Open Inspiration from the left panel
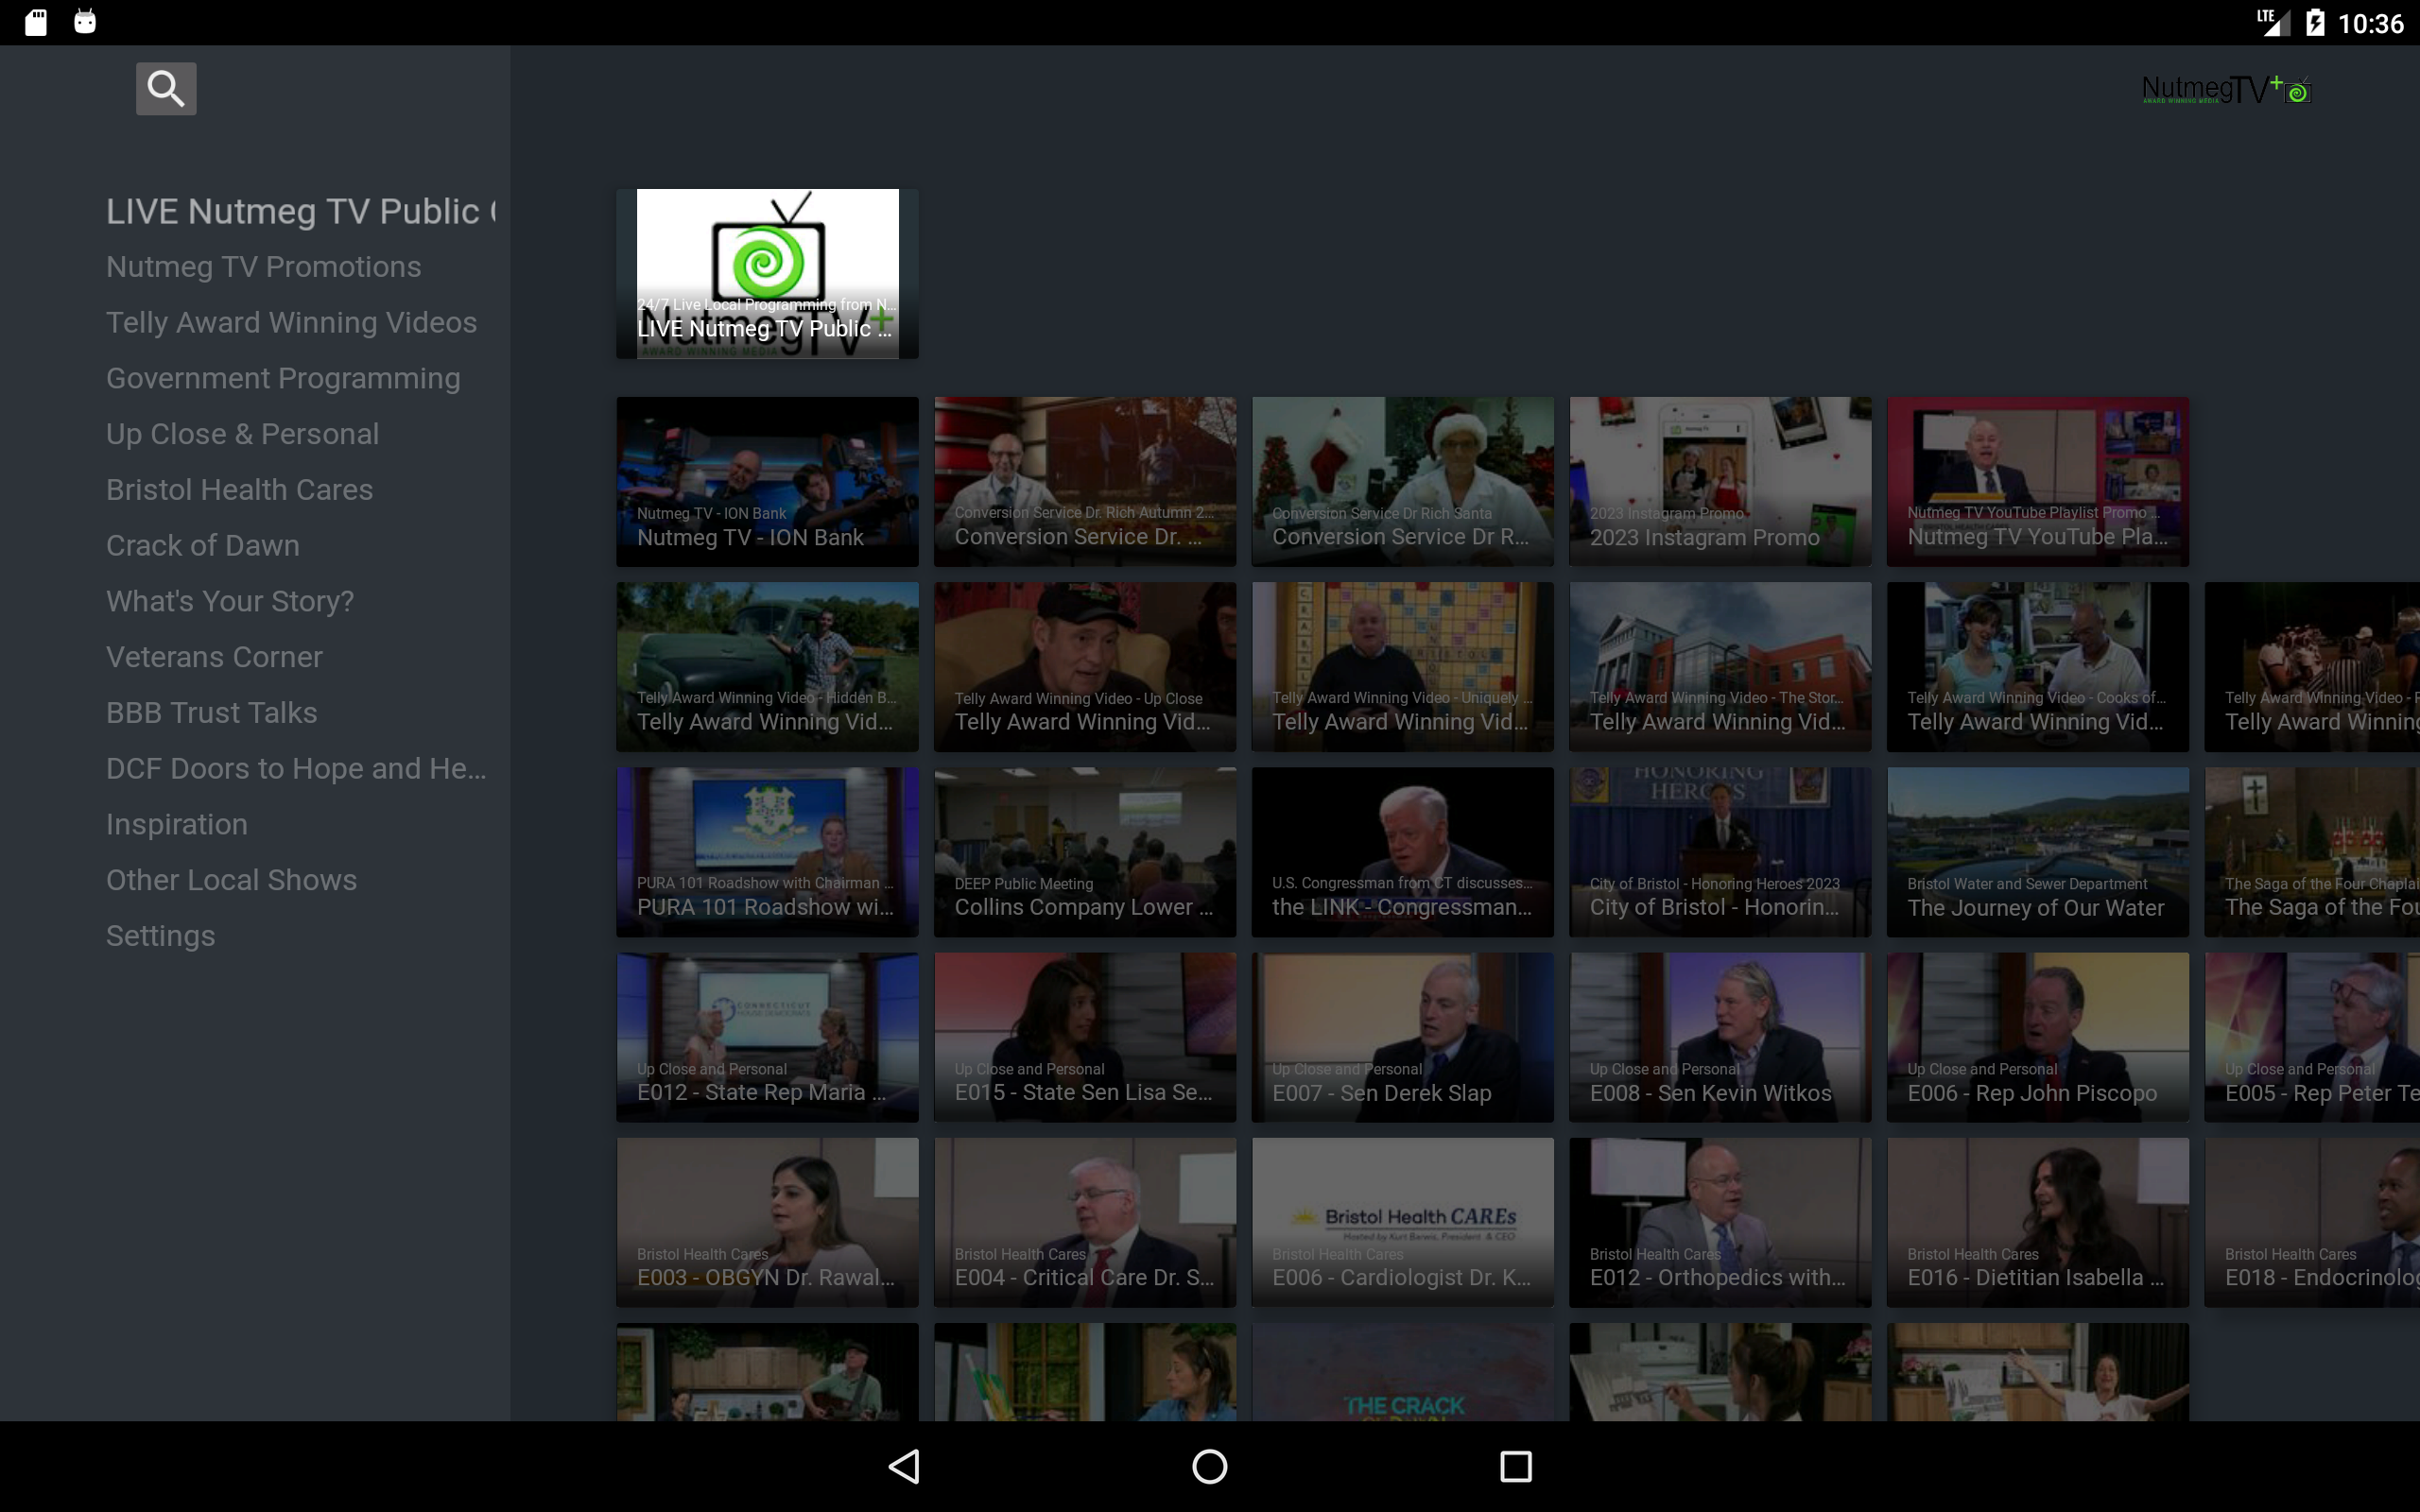This screenshot has width=2420, height=1512. (x=176, y=823)
